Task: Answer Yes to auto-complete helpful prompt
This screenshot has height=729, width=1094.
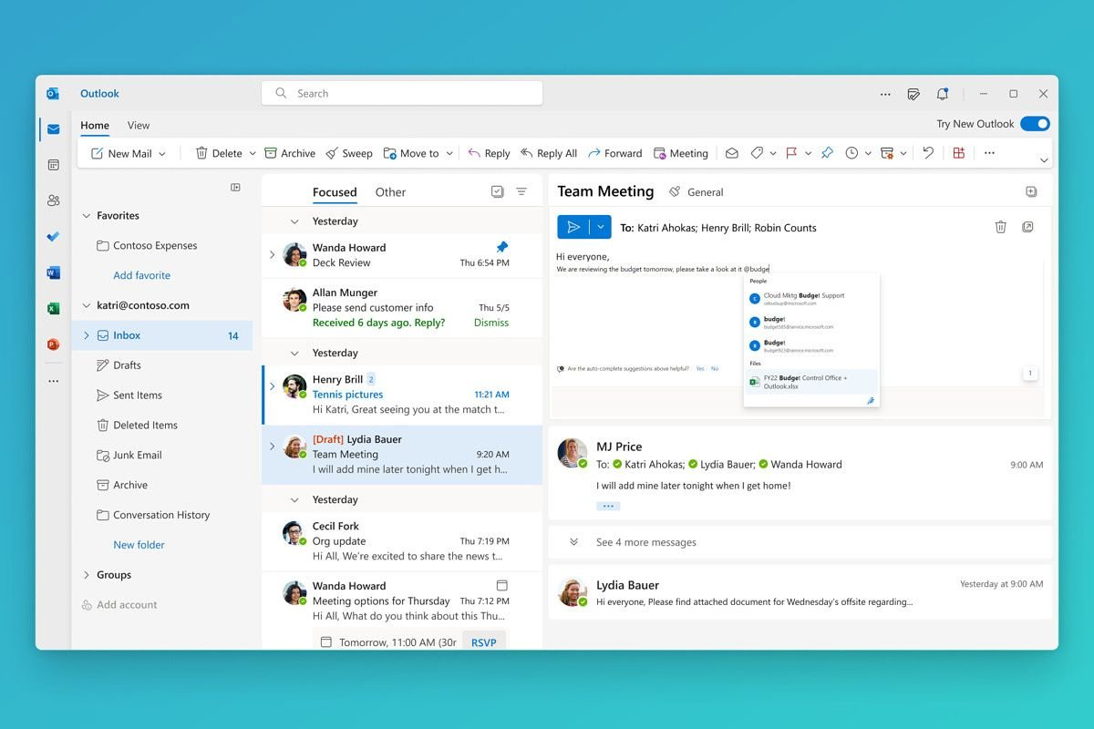Action: point(700,369)
